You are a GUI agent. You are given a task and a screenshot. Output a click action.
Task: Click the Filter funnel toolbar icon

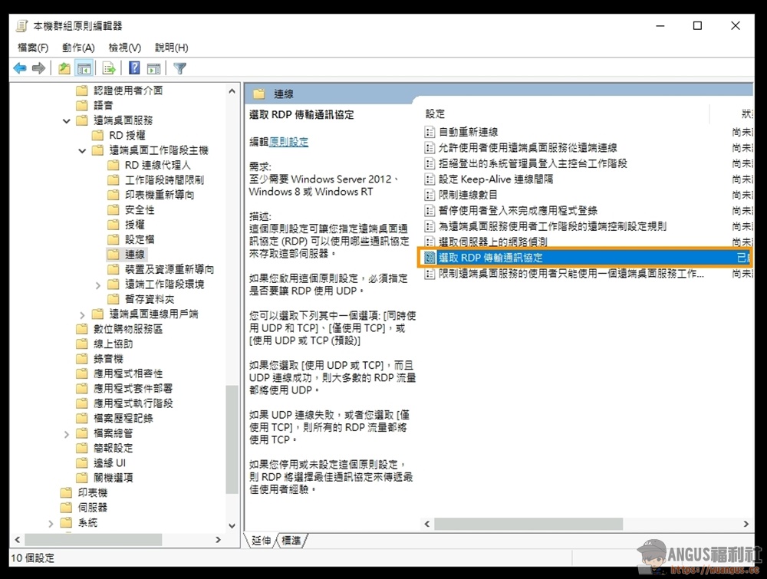[x=179, y=68]
